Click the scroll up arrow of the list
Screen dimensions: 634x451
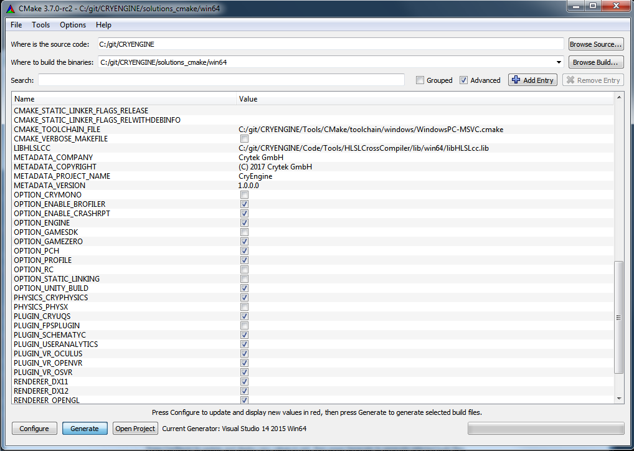coord(618,97)
